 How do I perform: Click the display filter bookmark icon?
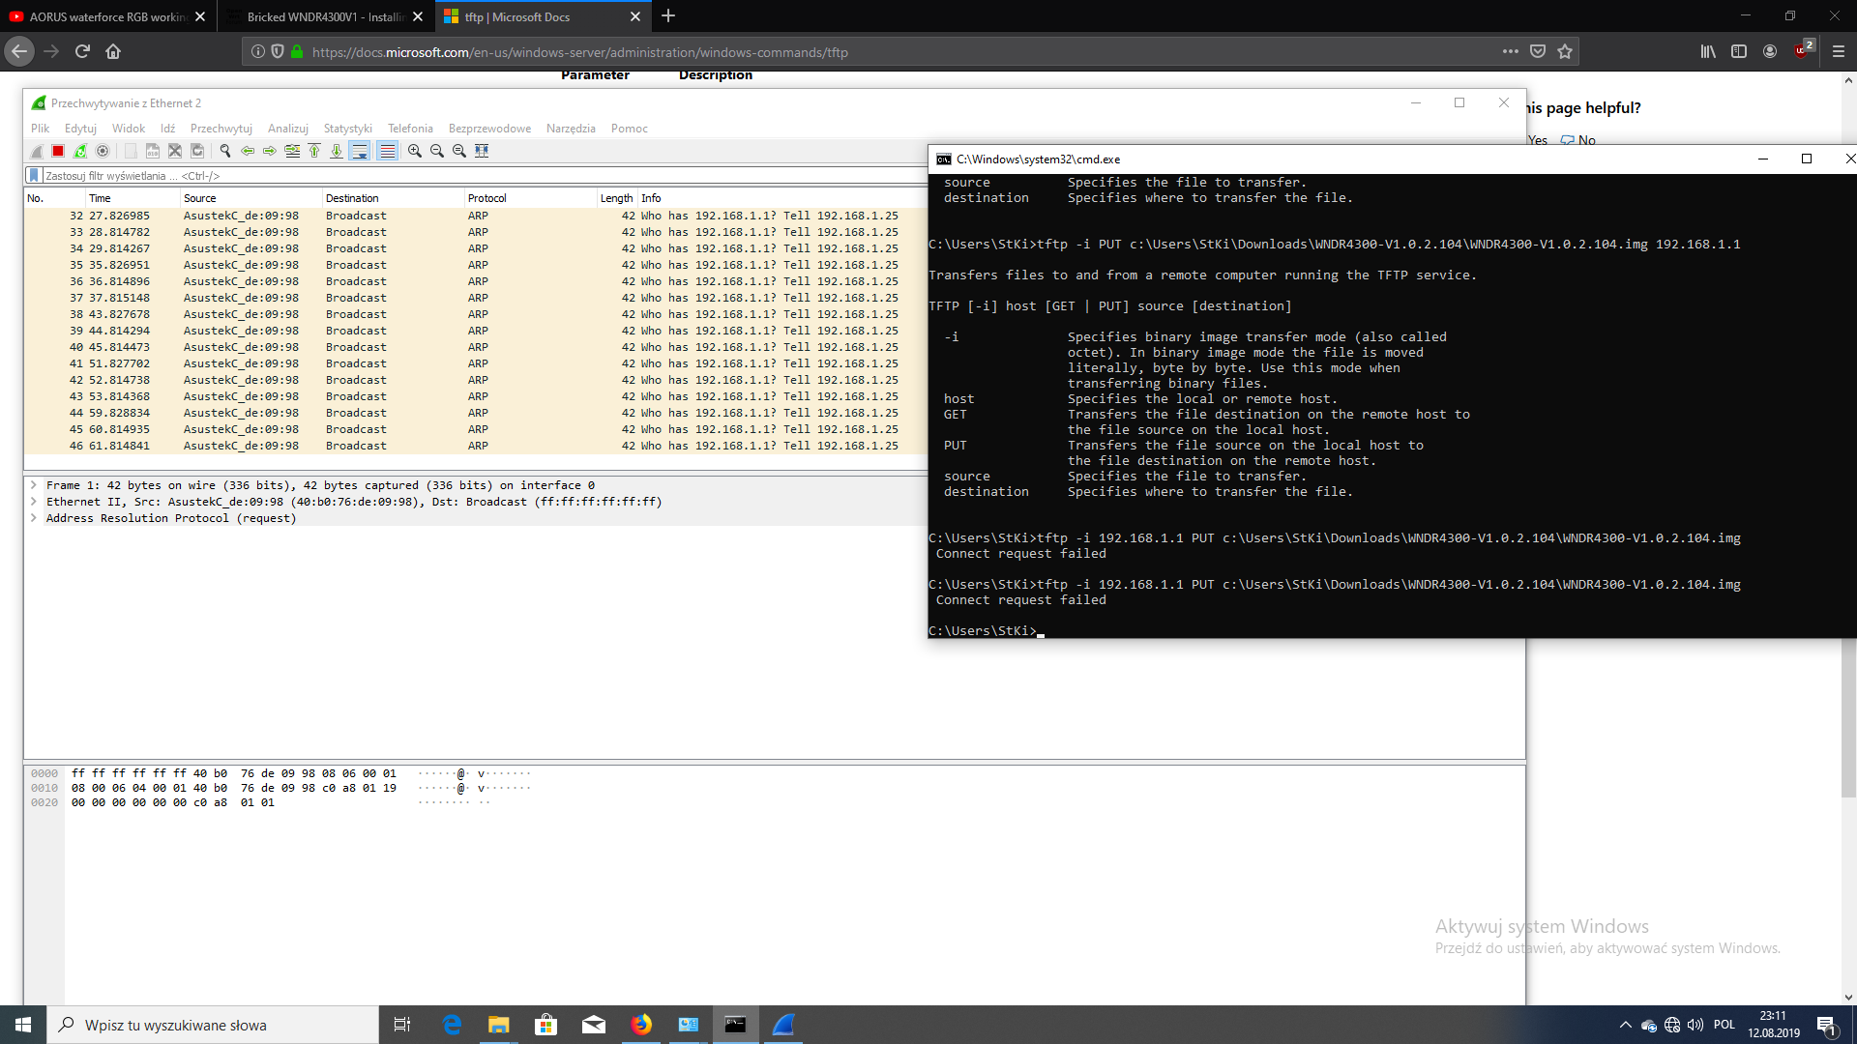pos(34,176)
